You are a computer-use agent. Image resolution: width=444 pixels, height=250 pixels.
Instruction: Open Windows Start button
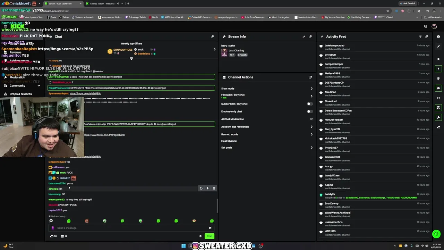[x=183, y=246]
